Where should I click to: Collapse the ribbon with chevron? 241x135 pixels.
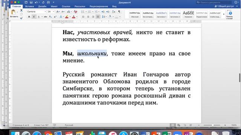tap(237, 6)
